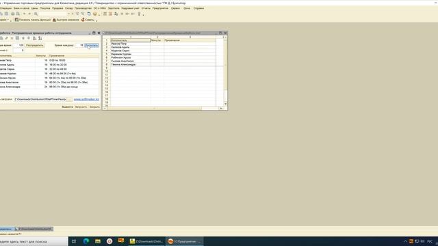The image size is (438, 246).
Task: Open the Склад menu
Action: (x=68, y=8)
